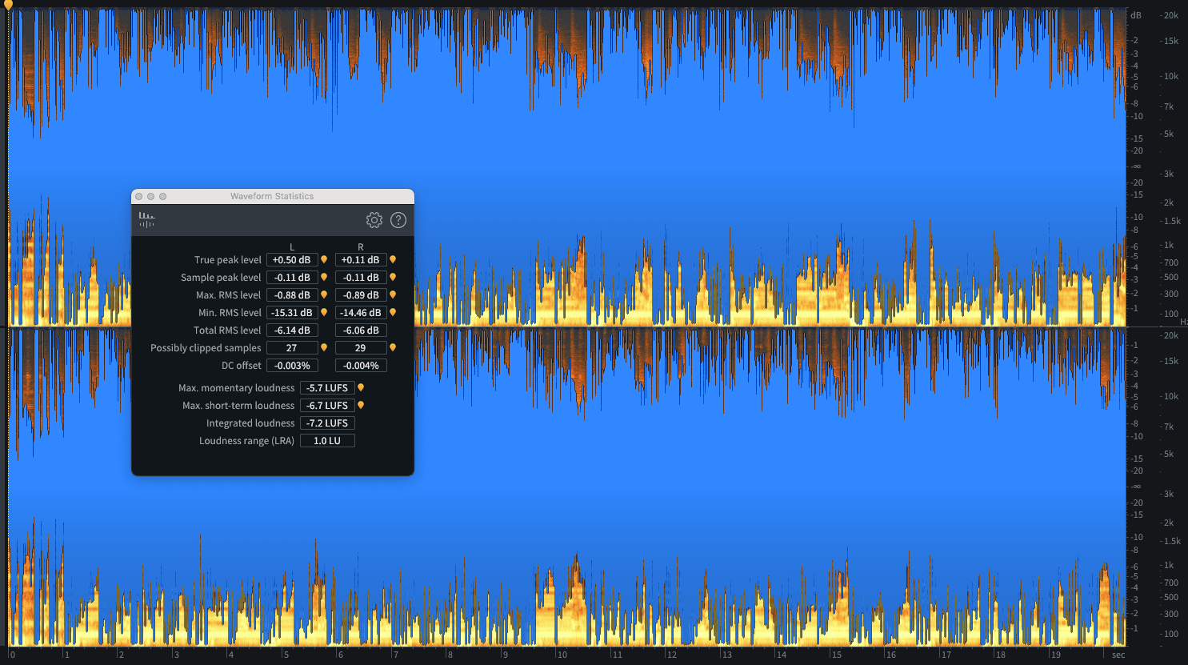The height and width of the screenshot is (665, 1188).
Task: Close the Waveform Statistics window
Action: [139, 196]
